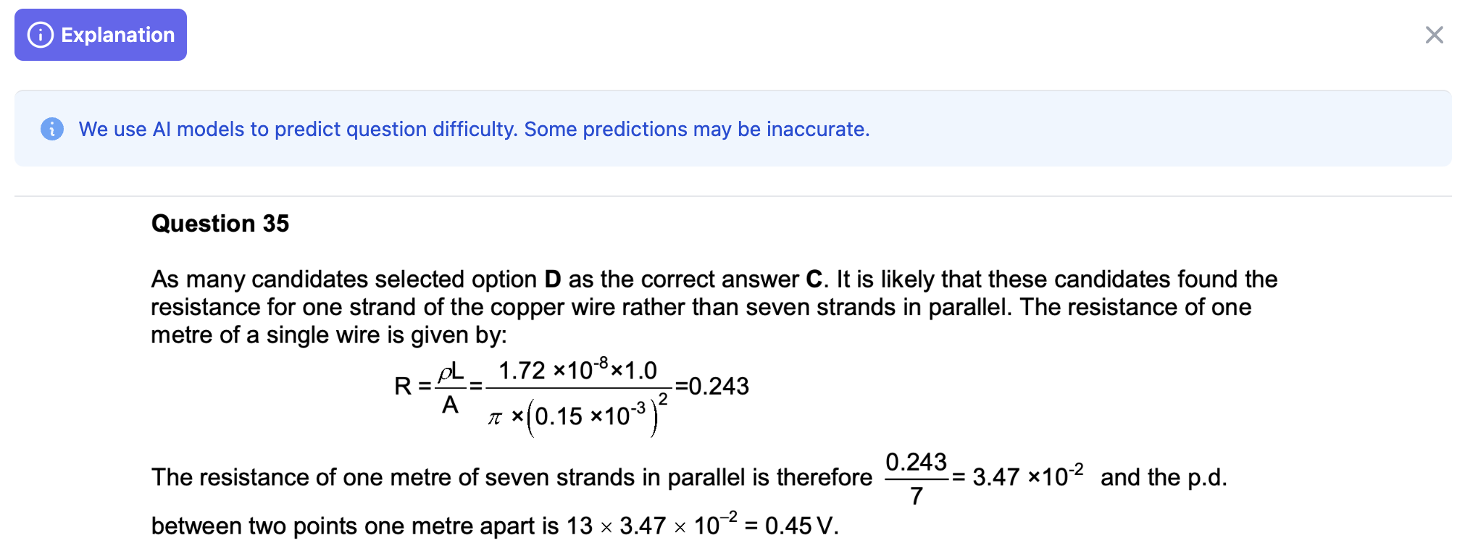The height and width of the screenshot is (556, 1465).
Task: Click the fraction 0.243 over 7
Action: pos(917,479)
